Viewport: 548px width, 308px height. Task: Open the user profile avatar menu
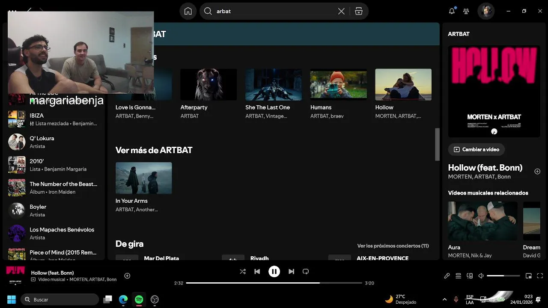[486, 11]
